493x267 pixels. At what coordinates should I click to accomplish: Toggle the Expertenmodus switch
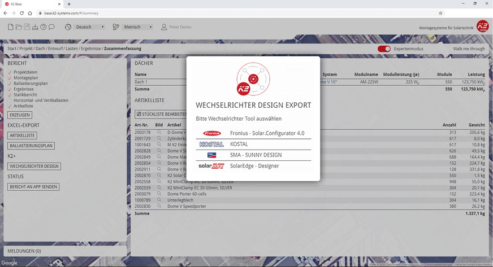click(x=384, y=49)
